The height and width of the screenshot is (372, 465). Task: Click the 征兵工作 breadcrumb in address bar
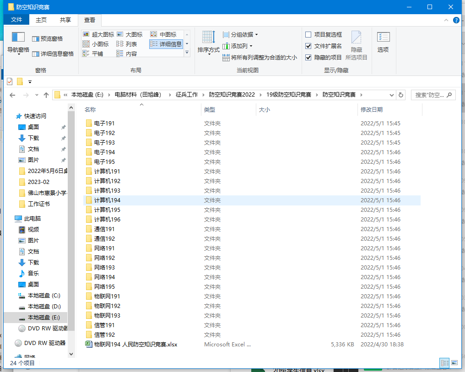[187, 95]
